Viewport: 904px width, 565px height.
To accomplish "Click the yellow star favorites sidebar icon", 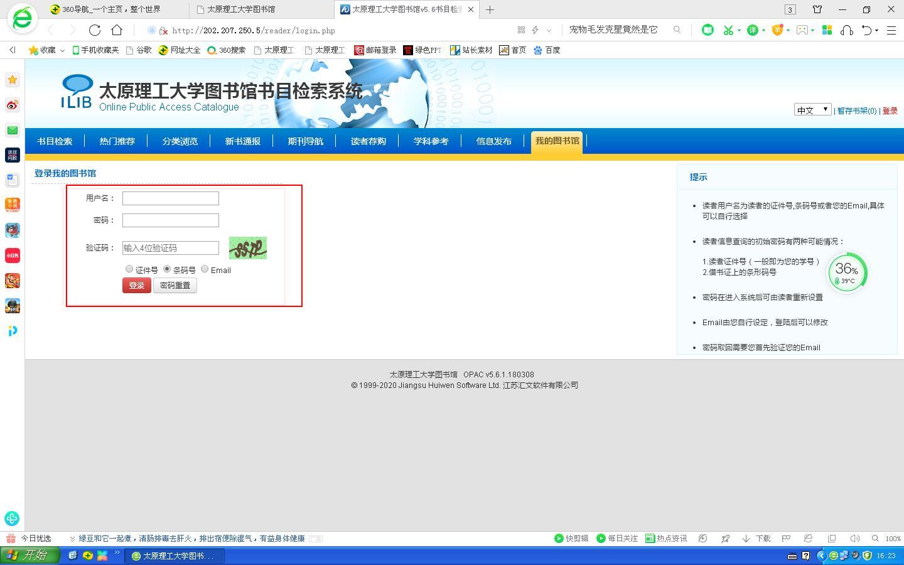I will point(13,80).
